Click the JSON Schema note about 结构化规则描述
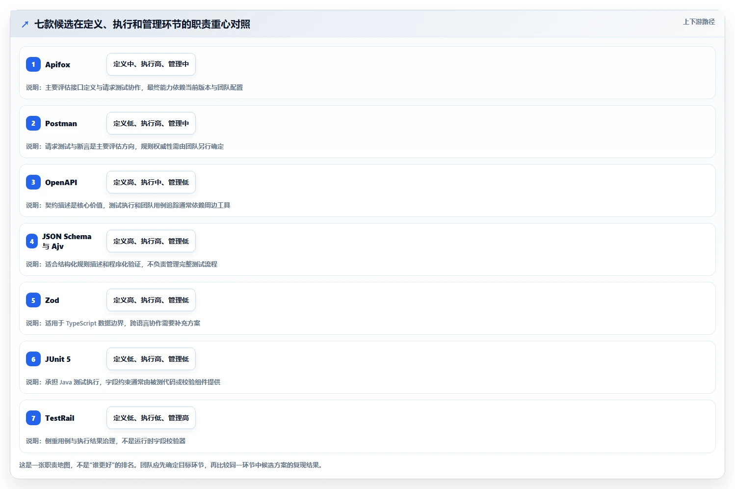735x489 pixels. coord(122,264)
